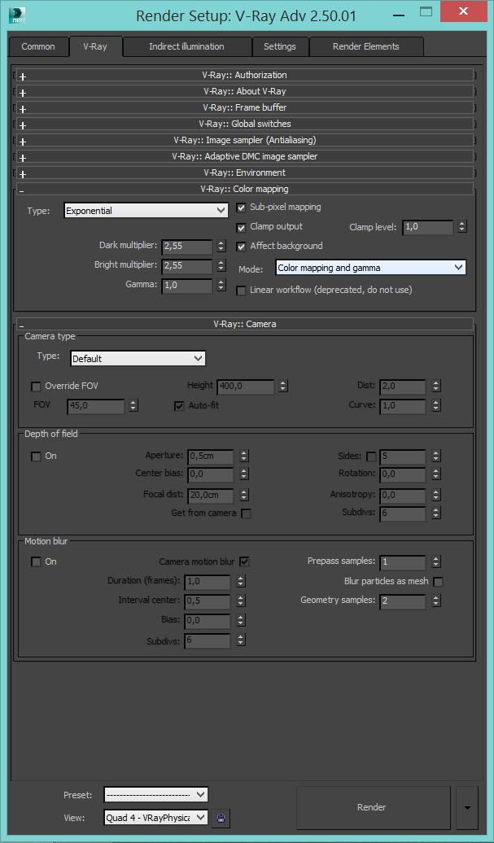The width and height of the screenshot is (494, 843).
Task: Expand the V-Ray Global switches rollout
Action: point(22,124)
